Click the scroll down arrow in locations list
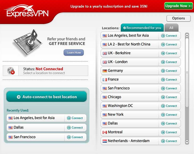 point(187,142)
